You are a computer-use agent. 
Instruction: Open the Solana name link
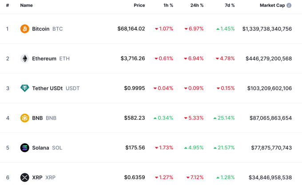pos(40,148)
